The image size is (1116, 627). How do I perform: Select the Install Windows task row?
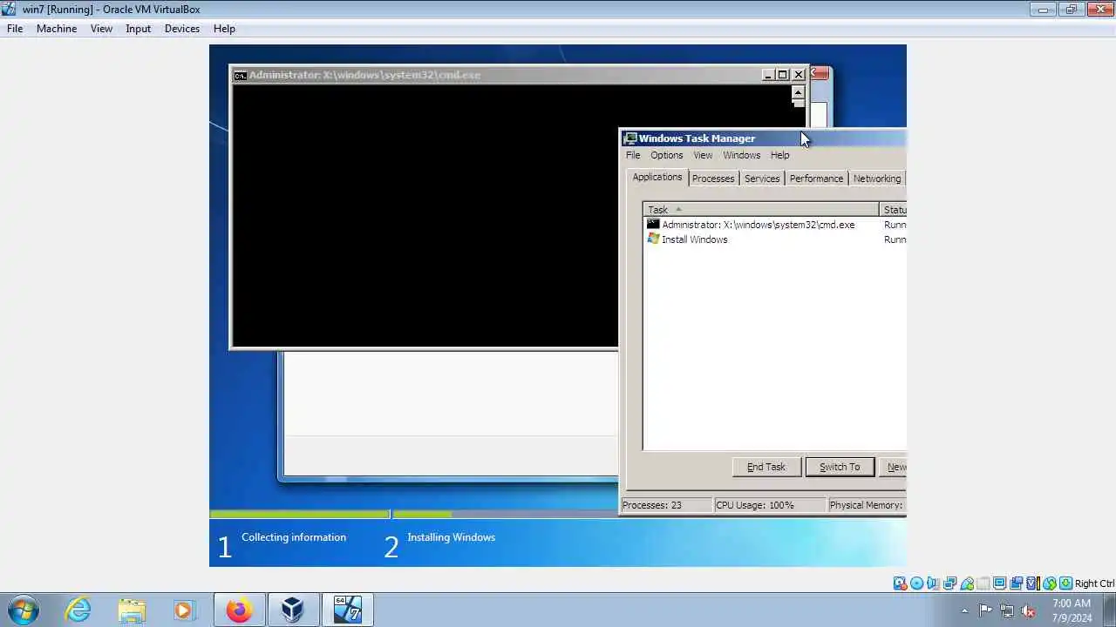[776, 239]
